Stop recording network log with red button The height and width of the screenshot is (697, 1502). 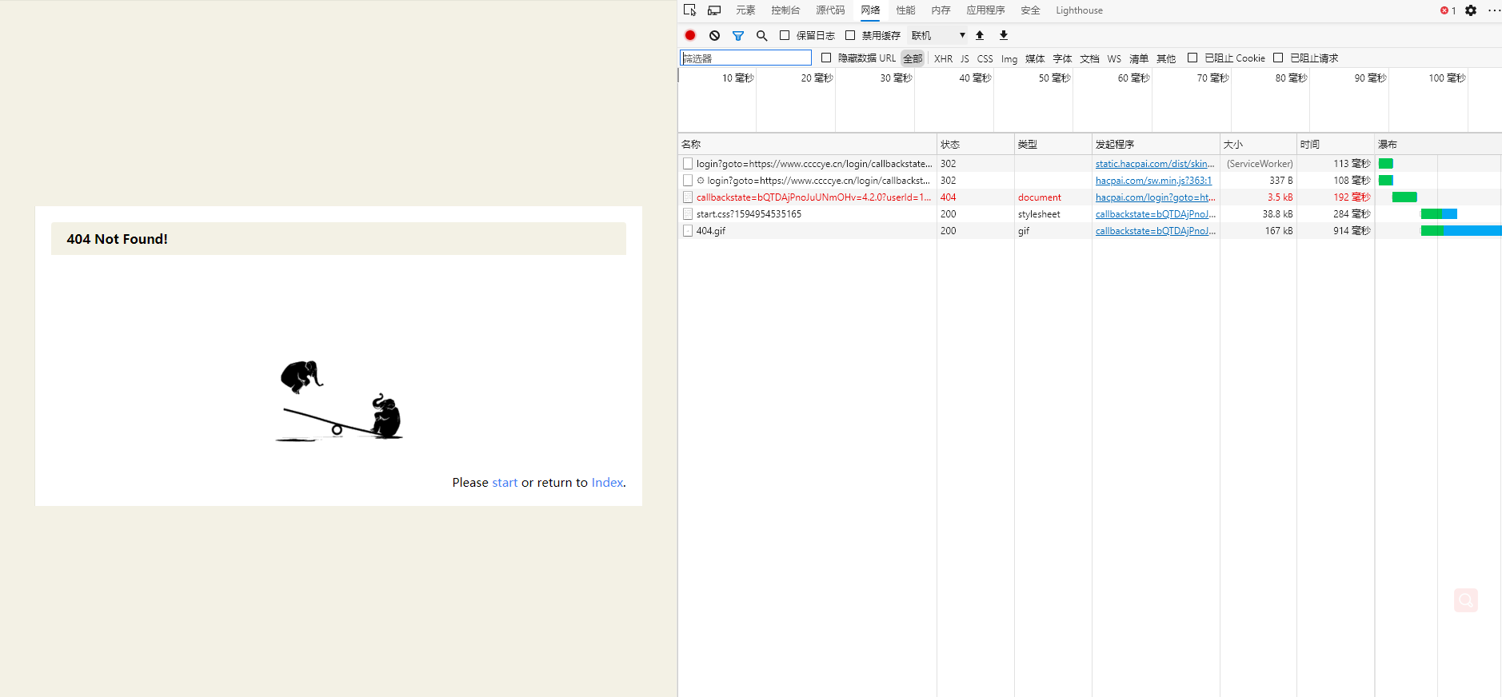click(x=690, y=35)
